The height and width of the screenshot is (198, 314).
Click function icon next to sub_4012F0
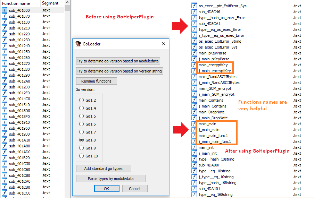click(x=5, y=93)
